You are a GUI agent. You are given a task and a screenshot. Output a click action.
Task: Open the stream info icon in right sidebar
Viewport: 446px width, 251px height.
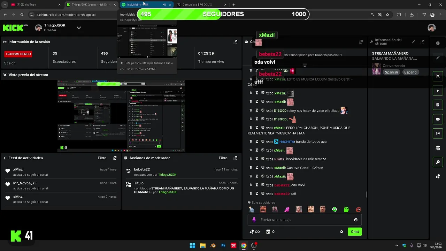(438, 43)
